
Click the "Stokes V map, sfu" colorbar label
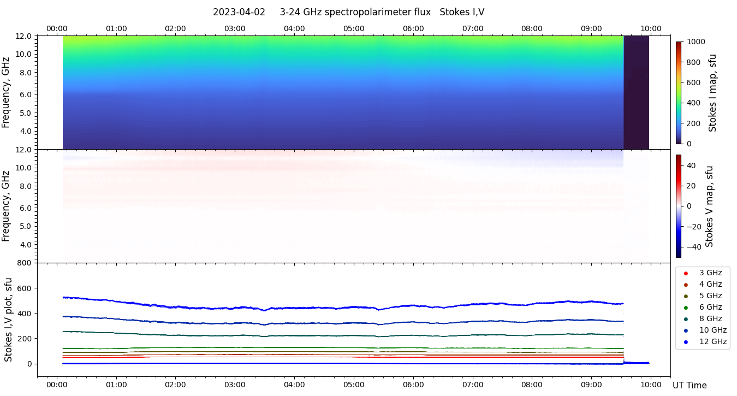click(x=709, y=206)
